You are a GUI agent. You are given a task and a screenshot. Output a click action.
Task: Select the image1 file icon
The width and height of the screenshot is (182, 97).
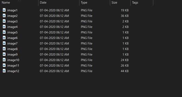tap(4, 10)
